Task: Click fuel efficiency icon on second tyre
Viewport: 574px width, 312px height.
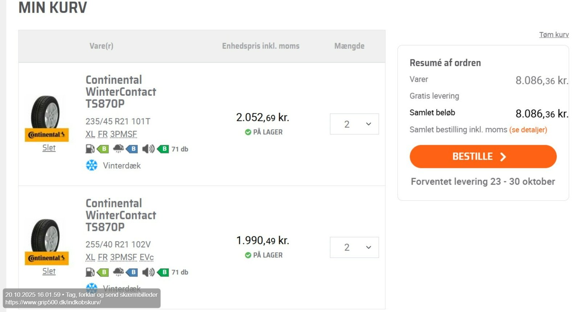Action: [x=90, y=272]
